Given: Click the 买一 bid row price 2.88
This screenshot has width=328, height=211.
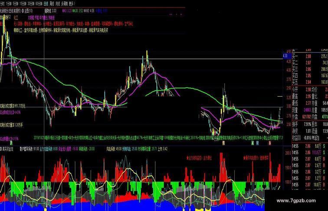Looking at the screenshot, I should coord(308,56).
